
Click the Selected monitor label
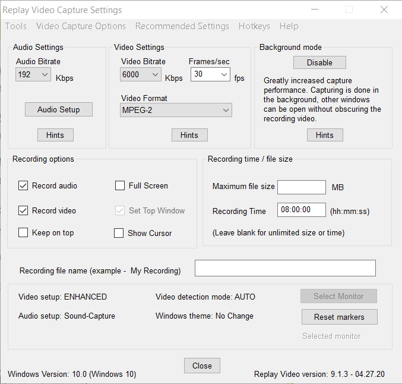click(x=331, y=336)
